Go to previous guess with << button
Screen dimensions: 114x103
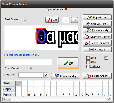[66, 20]
